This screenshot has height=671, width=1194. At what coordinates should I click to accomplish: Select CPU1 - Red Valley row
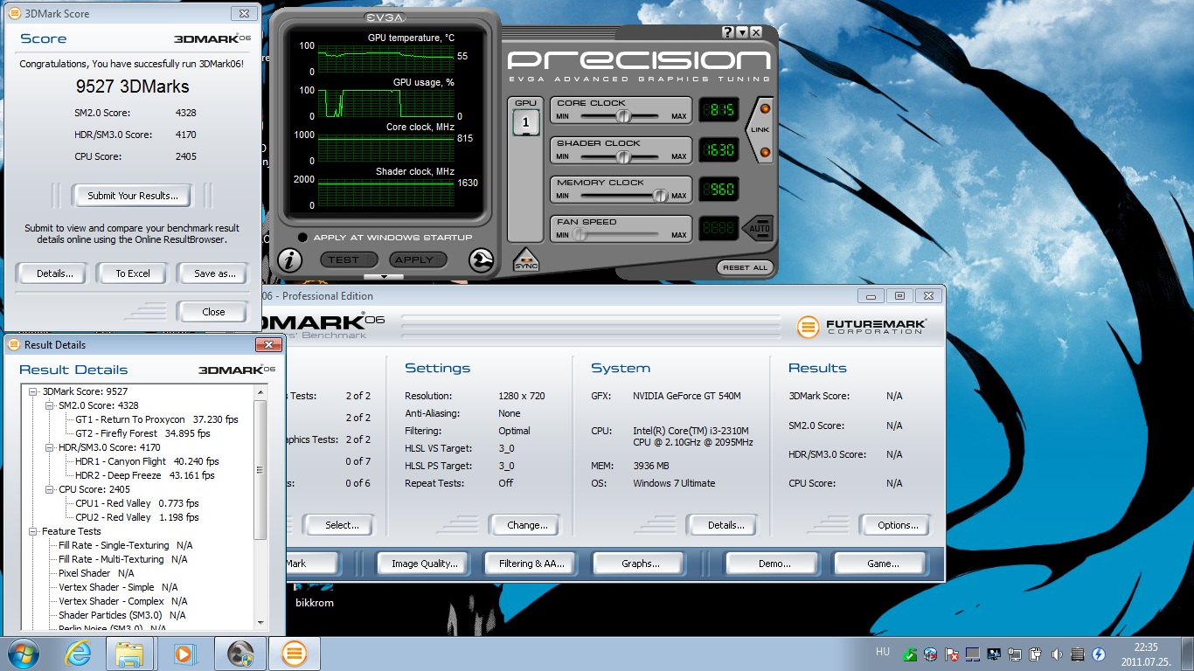[x=137, y=503]
